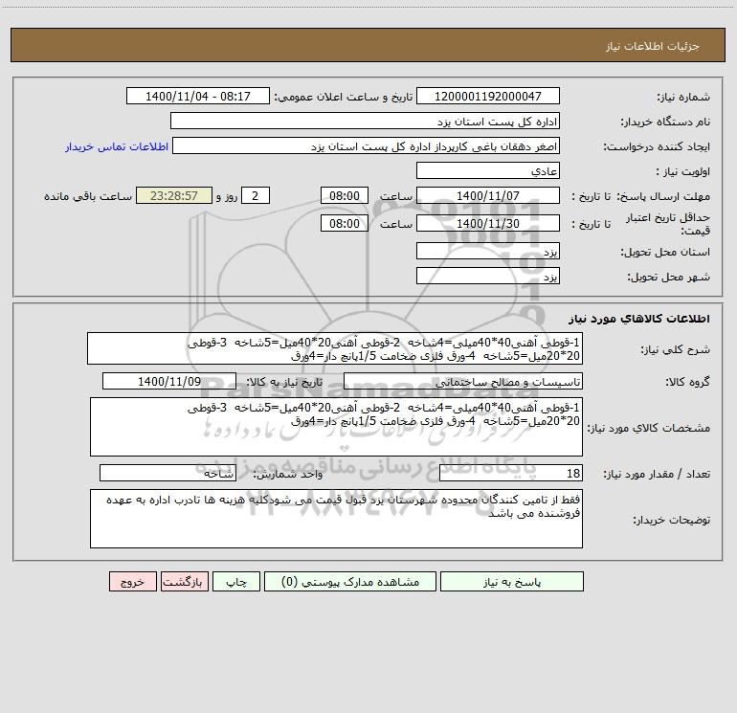Click the نام دستگاه خریدار label
Image resolution: width=737 pixels, height=713 pixels.
[x=665, y=122]
